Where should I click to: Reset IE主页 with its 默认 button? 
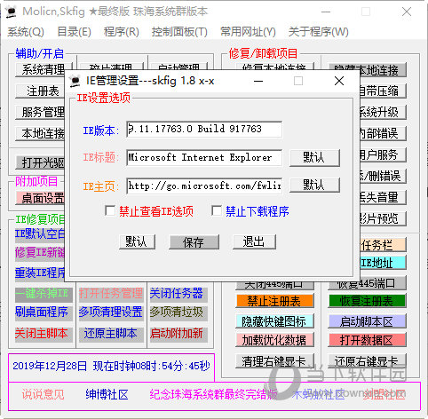[x=314, y=186]
